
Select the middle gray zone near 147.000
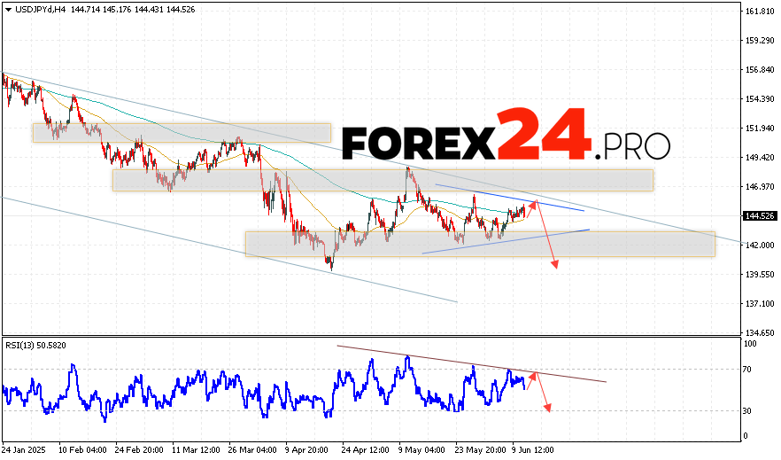383,180
